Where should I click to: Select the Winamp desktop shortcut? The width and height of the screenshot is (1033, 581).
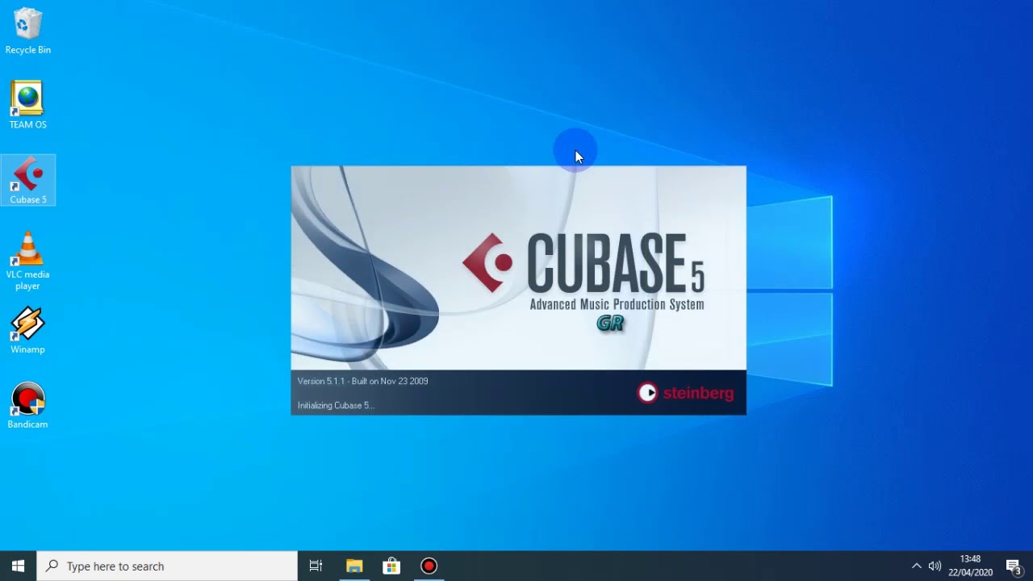tap(28, 331)
